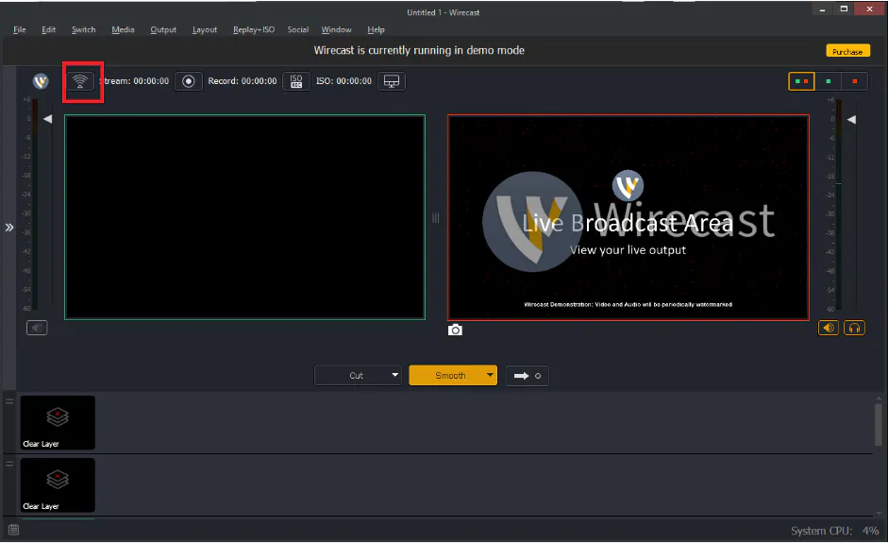Click the left audio level slider marker
Screen dimensions: 888x543
coord(47,119)
